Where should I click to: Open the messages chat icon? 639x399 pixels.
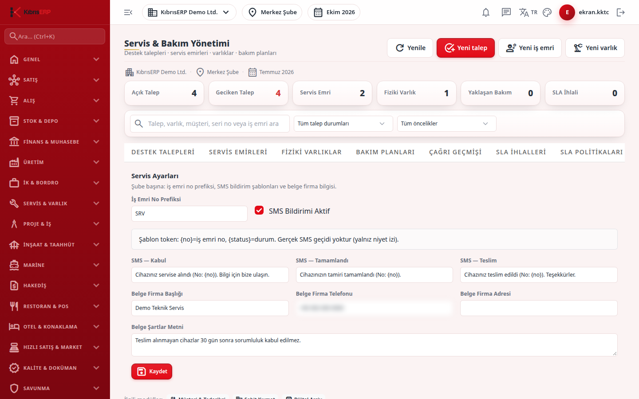(506, 12)
